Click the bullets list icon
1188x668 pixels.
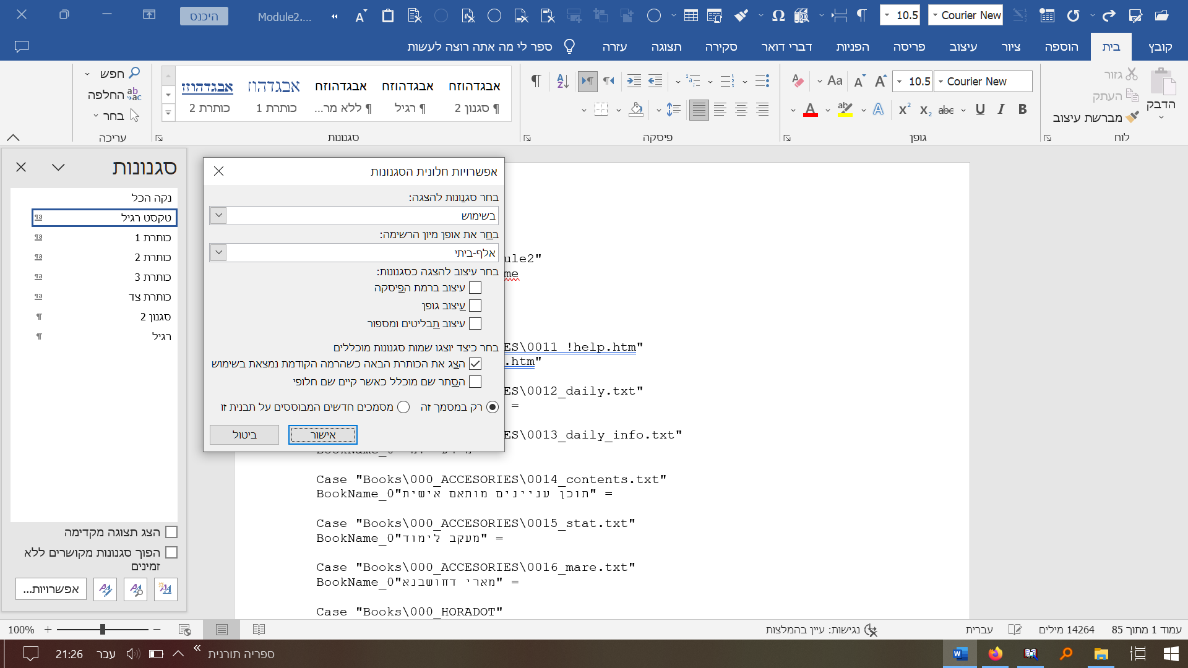tap(762, 81)
